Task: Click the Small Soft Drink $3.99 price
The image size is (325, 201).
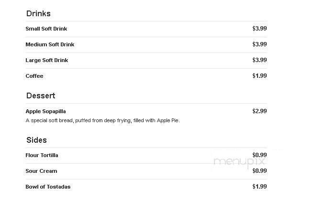Action: [x=259, y=29]
